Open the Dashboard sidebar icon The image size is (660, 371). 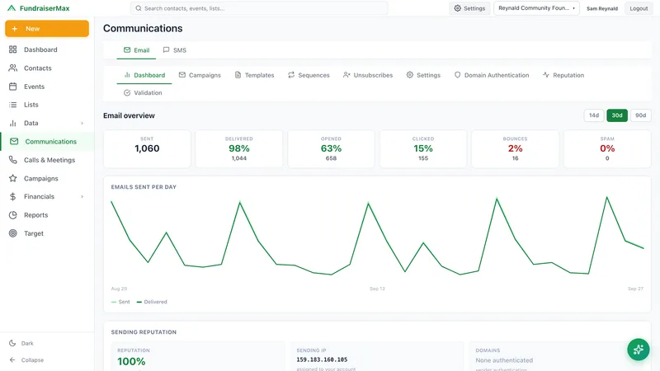click(13, 49)
